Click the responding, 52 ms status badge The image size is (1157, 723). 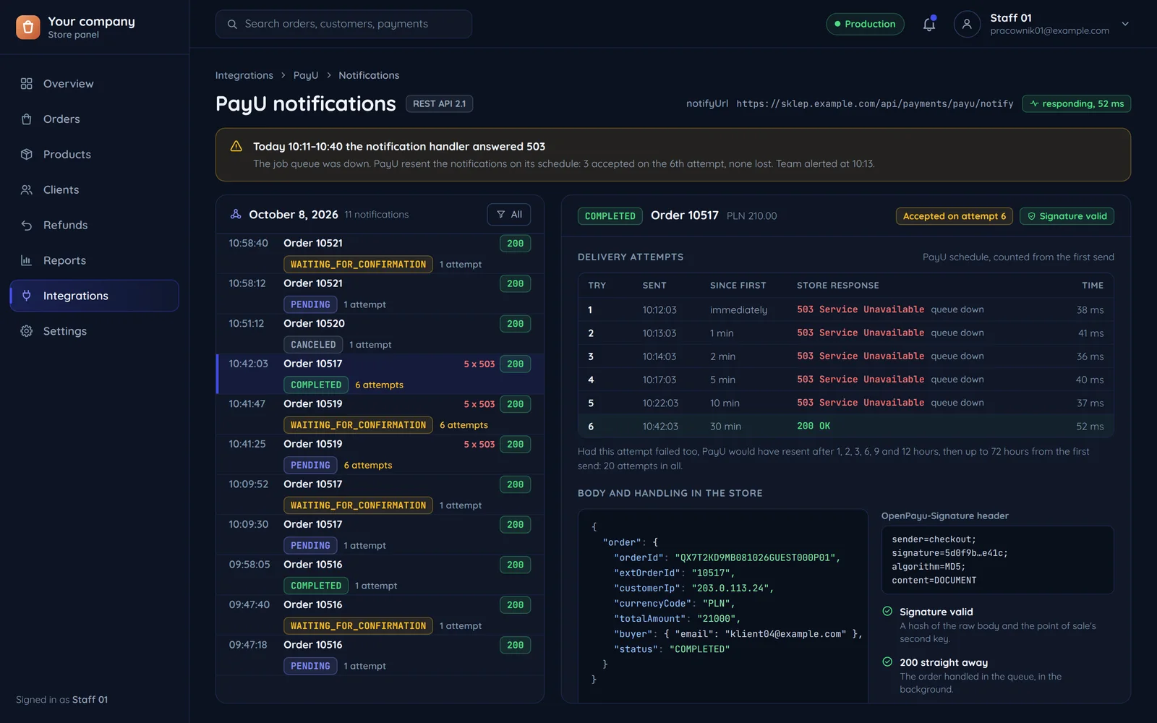point(1076,104)
